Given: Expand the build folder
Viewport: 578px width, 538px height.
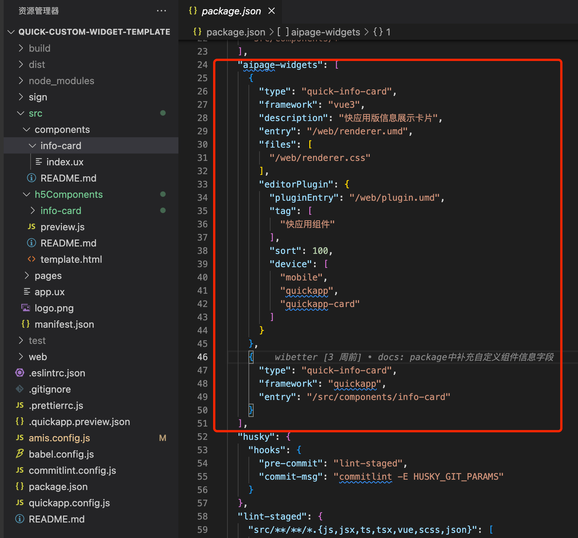Looking at the screenshot, I should pos(21,48).
